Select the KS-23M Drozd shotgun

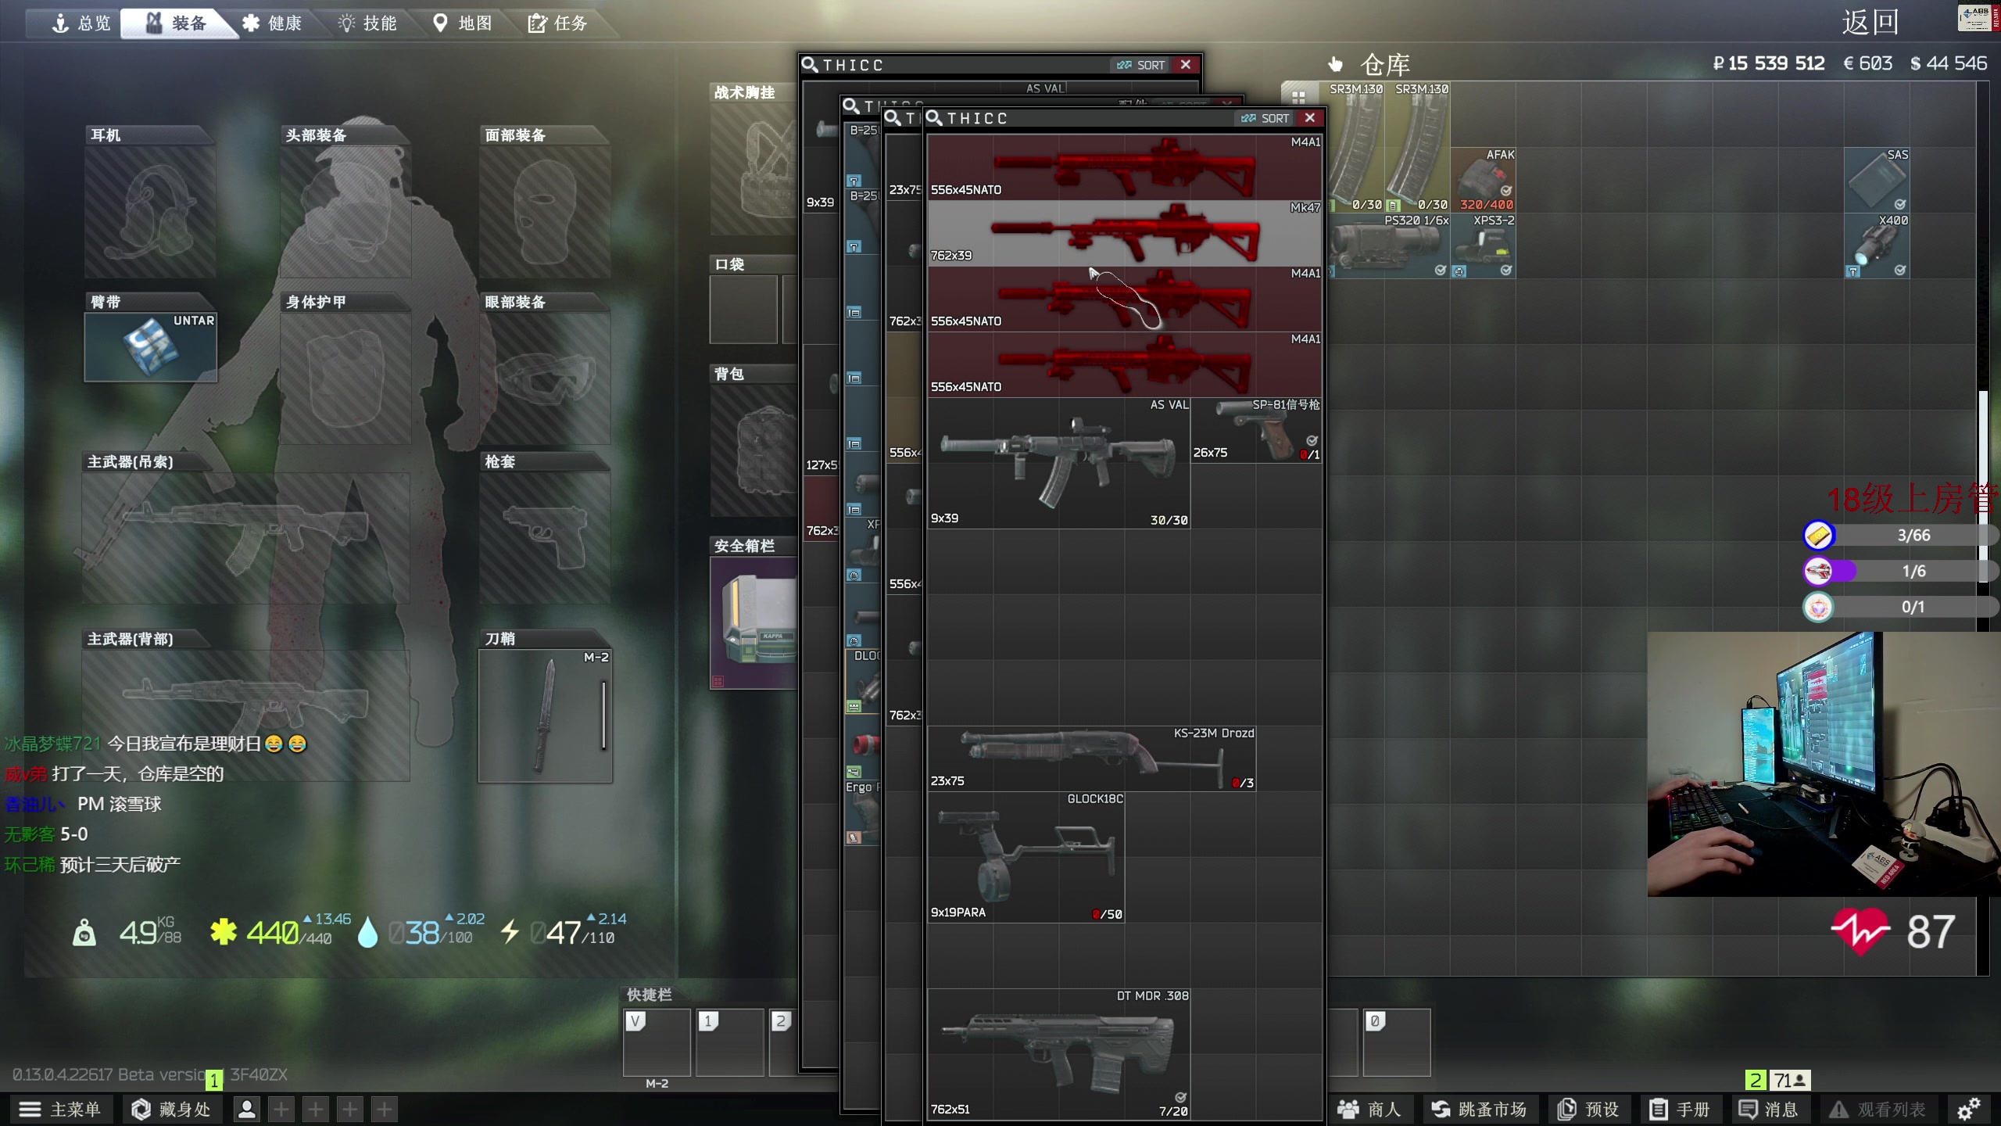[x=1092, y=758]
